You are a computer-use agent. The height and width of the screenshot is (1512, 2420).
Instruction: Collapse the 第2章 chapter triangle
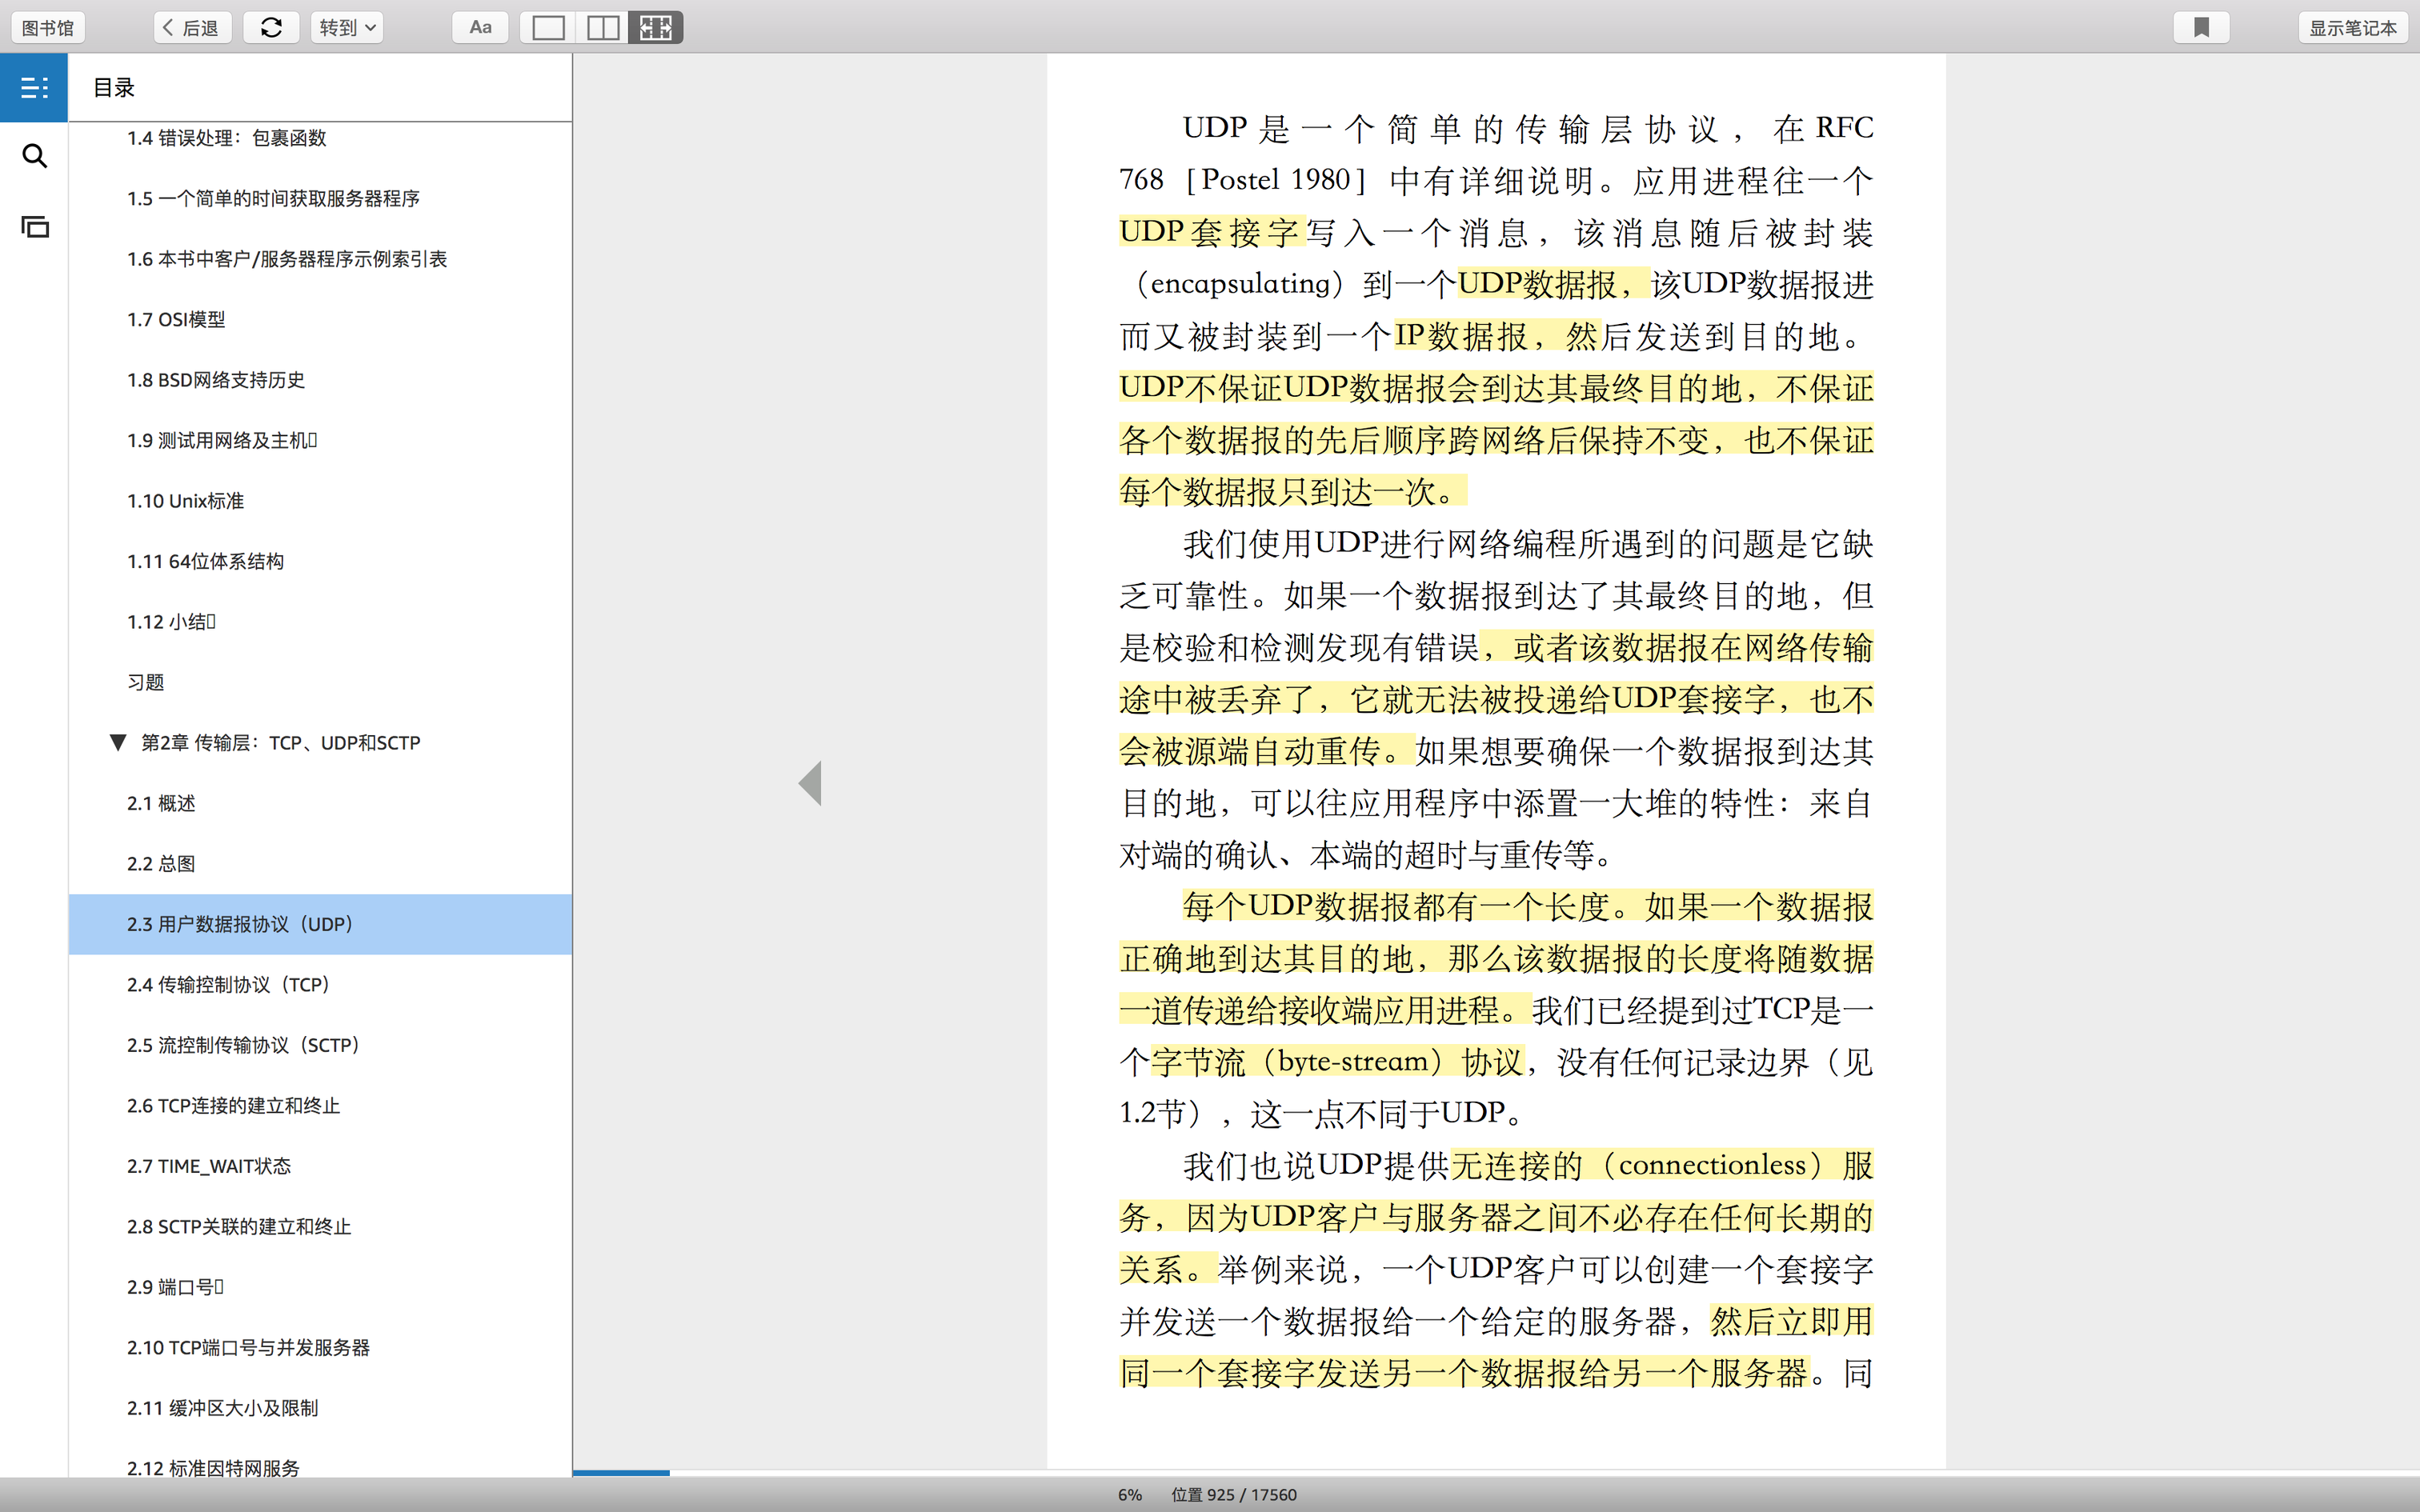118,742
